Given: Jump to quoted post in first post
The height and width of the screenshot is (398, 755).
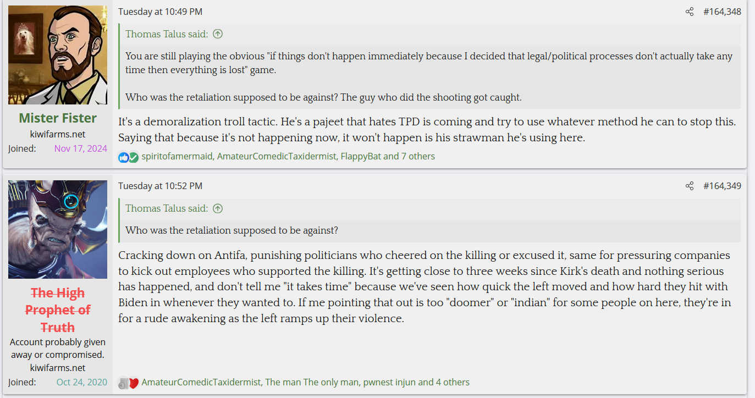Looking at the screenshot, I should click(218, 34).
